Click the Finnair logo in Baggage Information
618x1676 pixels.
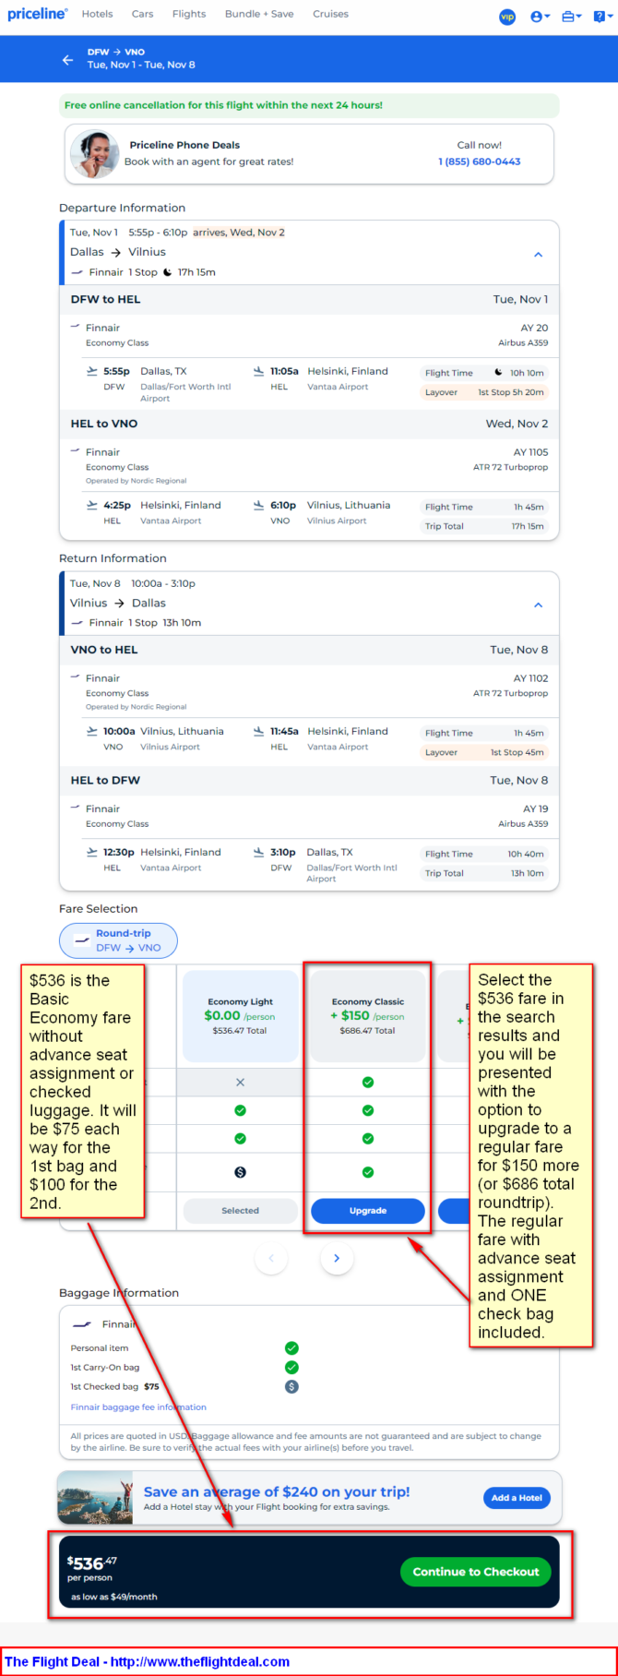click(82, 1324)
